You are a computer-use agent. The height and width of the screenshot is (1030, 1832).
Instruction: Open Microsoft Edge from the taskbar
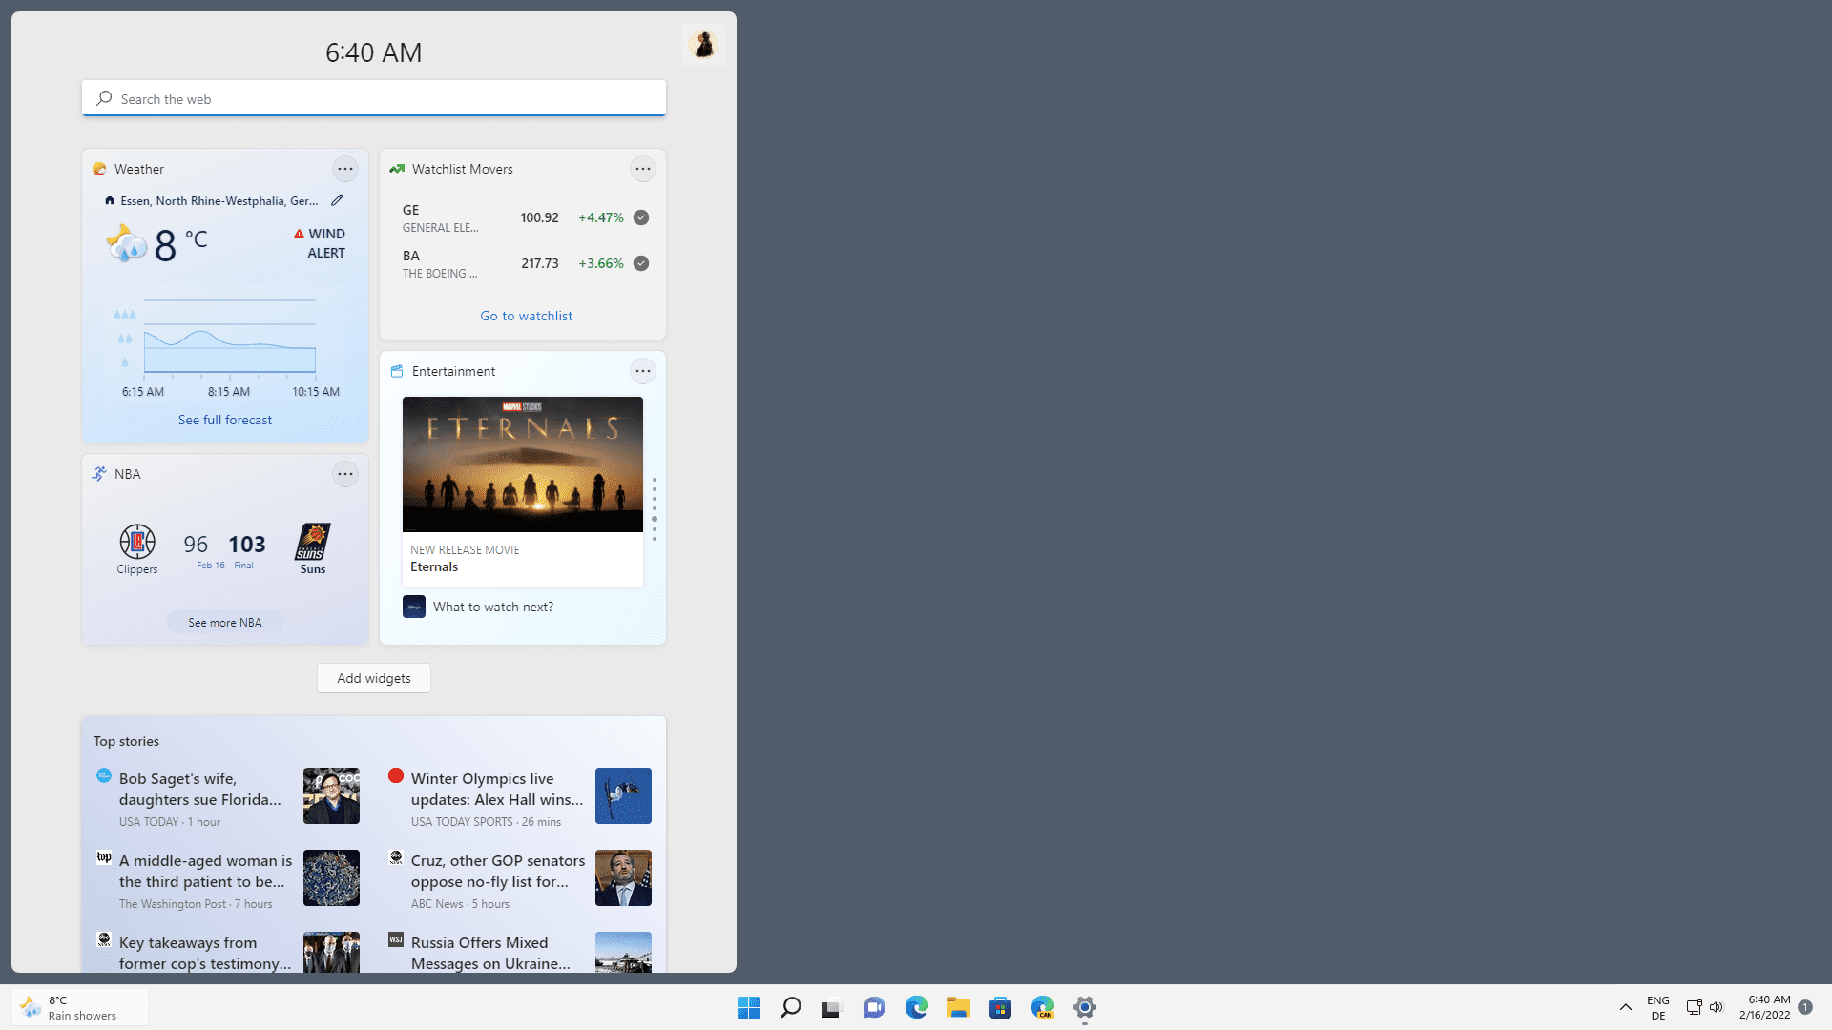pyautogui.click(x=917, y=1007)
